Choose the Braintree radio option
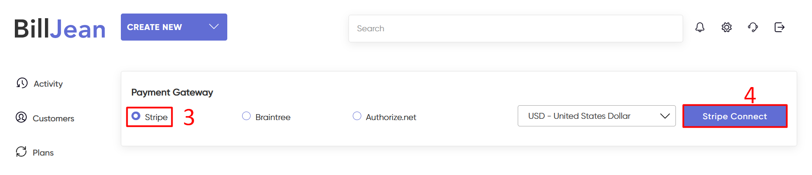 246,116
